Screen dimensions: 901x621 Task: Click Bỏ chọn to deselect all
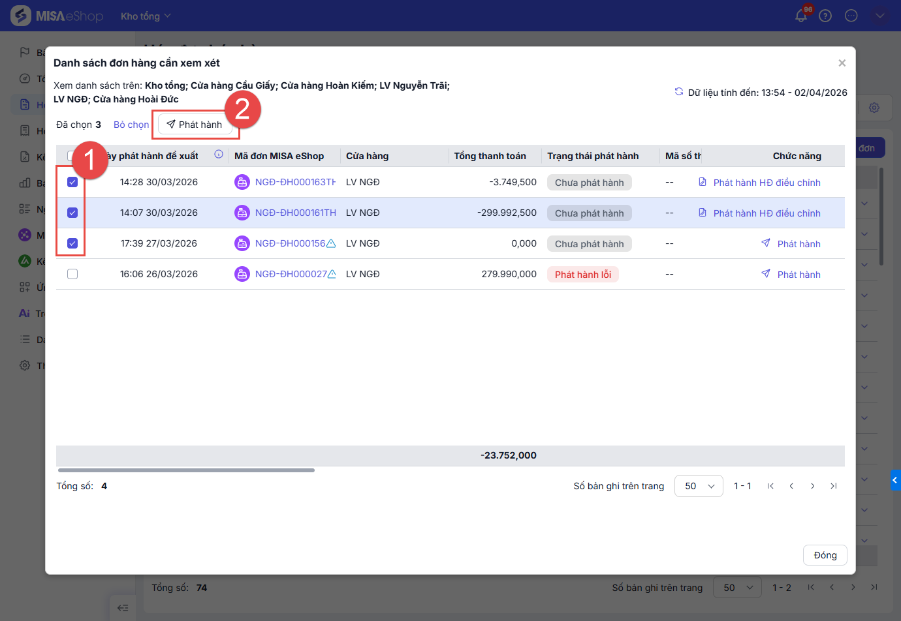point(131,125)
